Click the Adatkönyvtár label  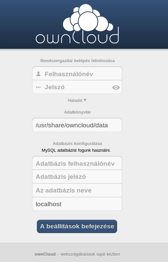click(x=77, y=112)
